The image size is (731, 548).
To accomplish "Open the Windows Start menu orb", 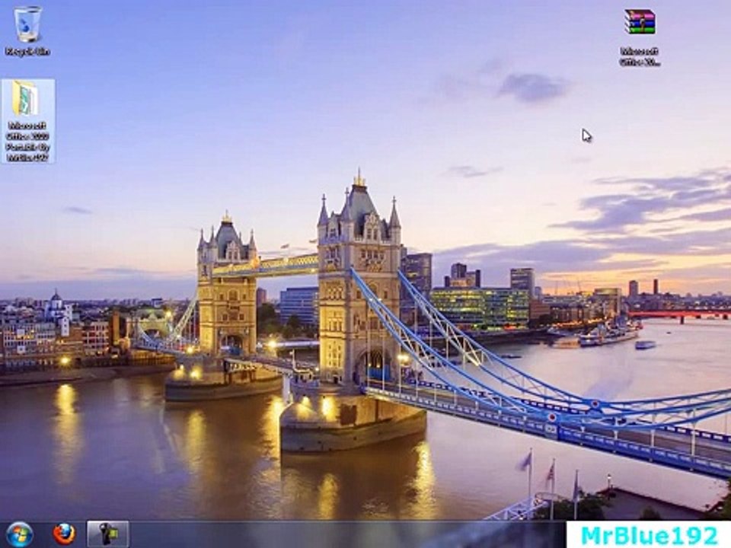I will tap(20, 534).
